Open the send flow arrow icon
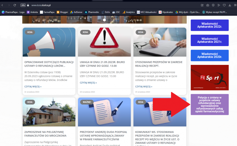Screen dimensions: 237x146 point(219,5)
